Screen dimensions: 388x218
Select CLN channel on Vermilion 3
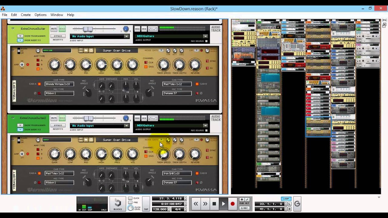(x=146, y=62)
